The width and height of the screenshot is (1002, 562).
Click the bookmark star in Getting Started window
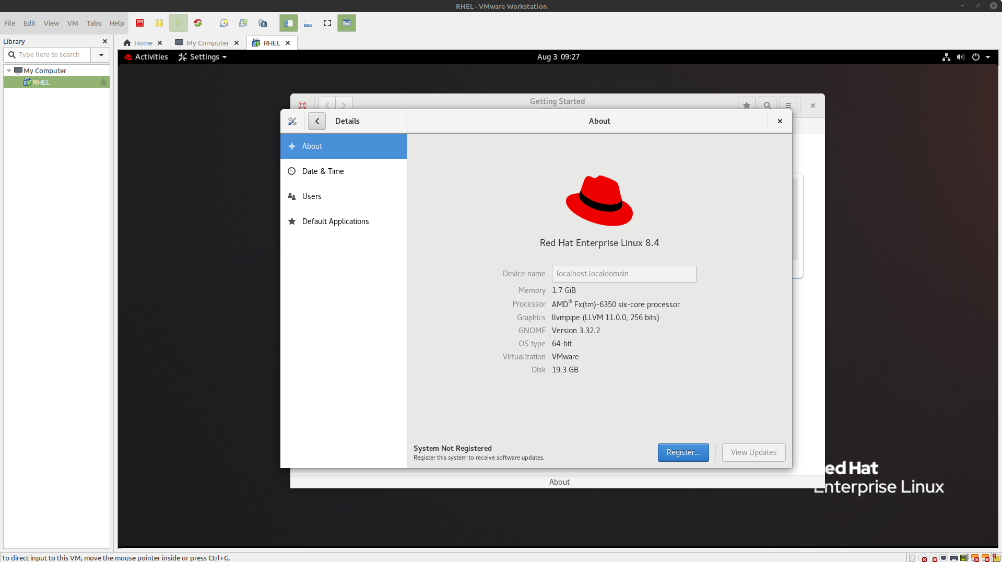(x=747, y=105)
